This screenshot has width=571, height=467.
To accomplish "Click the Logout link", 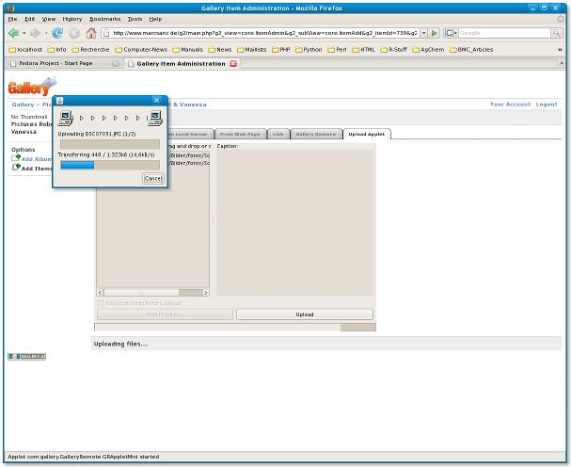I will click(x=547, y=105).
